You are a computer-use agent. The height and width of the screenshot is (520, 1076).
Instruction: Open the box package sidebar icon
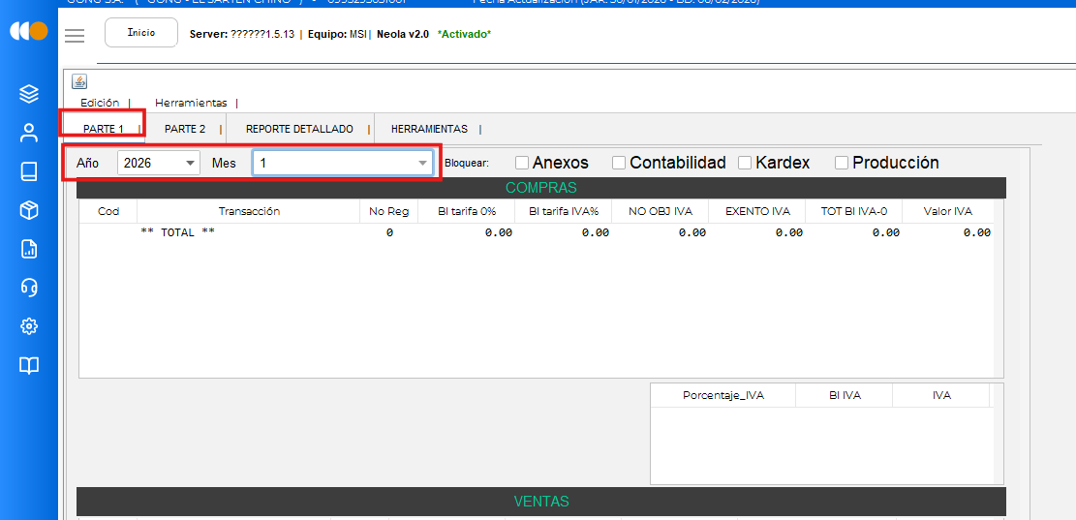pyautogui.click(x=29, y=210)
